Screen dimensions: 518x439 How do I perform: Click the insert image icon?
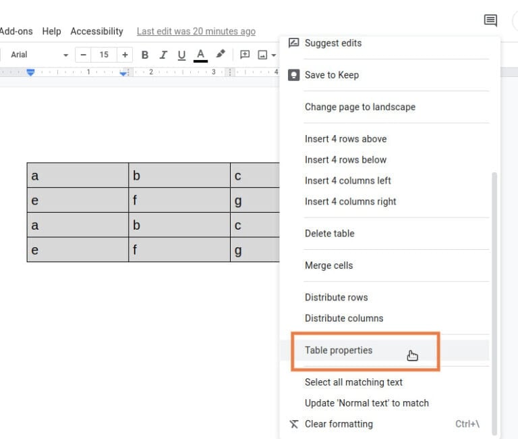262,55
